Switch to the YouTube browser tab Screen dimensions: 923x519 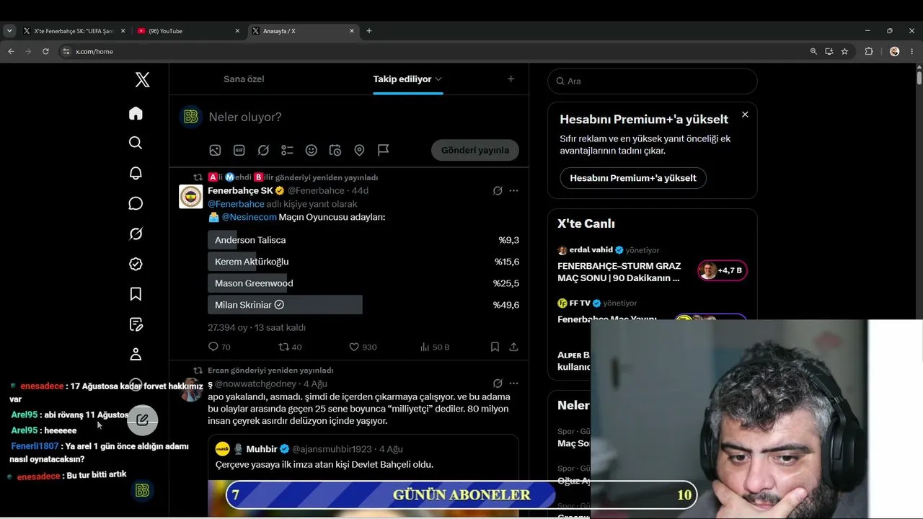tap(188, 31)
